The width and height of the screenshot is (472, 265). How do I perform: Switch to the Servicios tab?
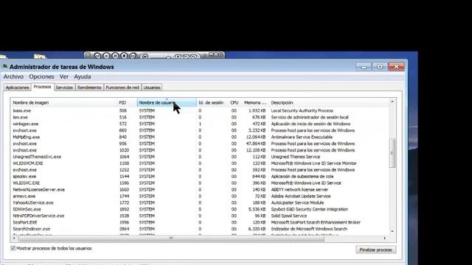[64, 88]
